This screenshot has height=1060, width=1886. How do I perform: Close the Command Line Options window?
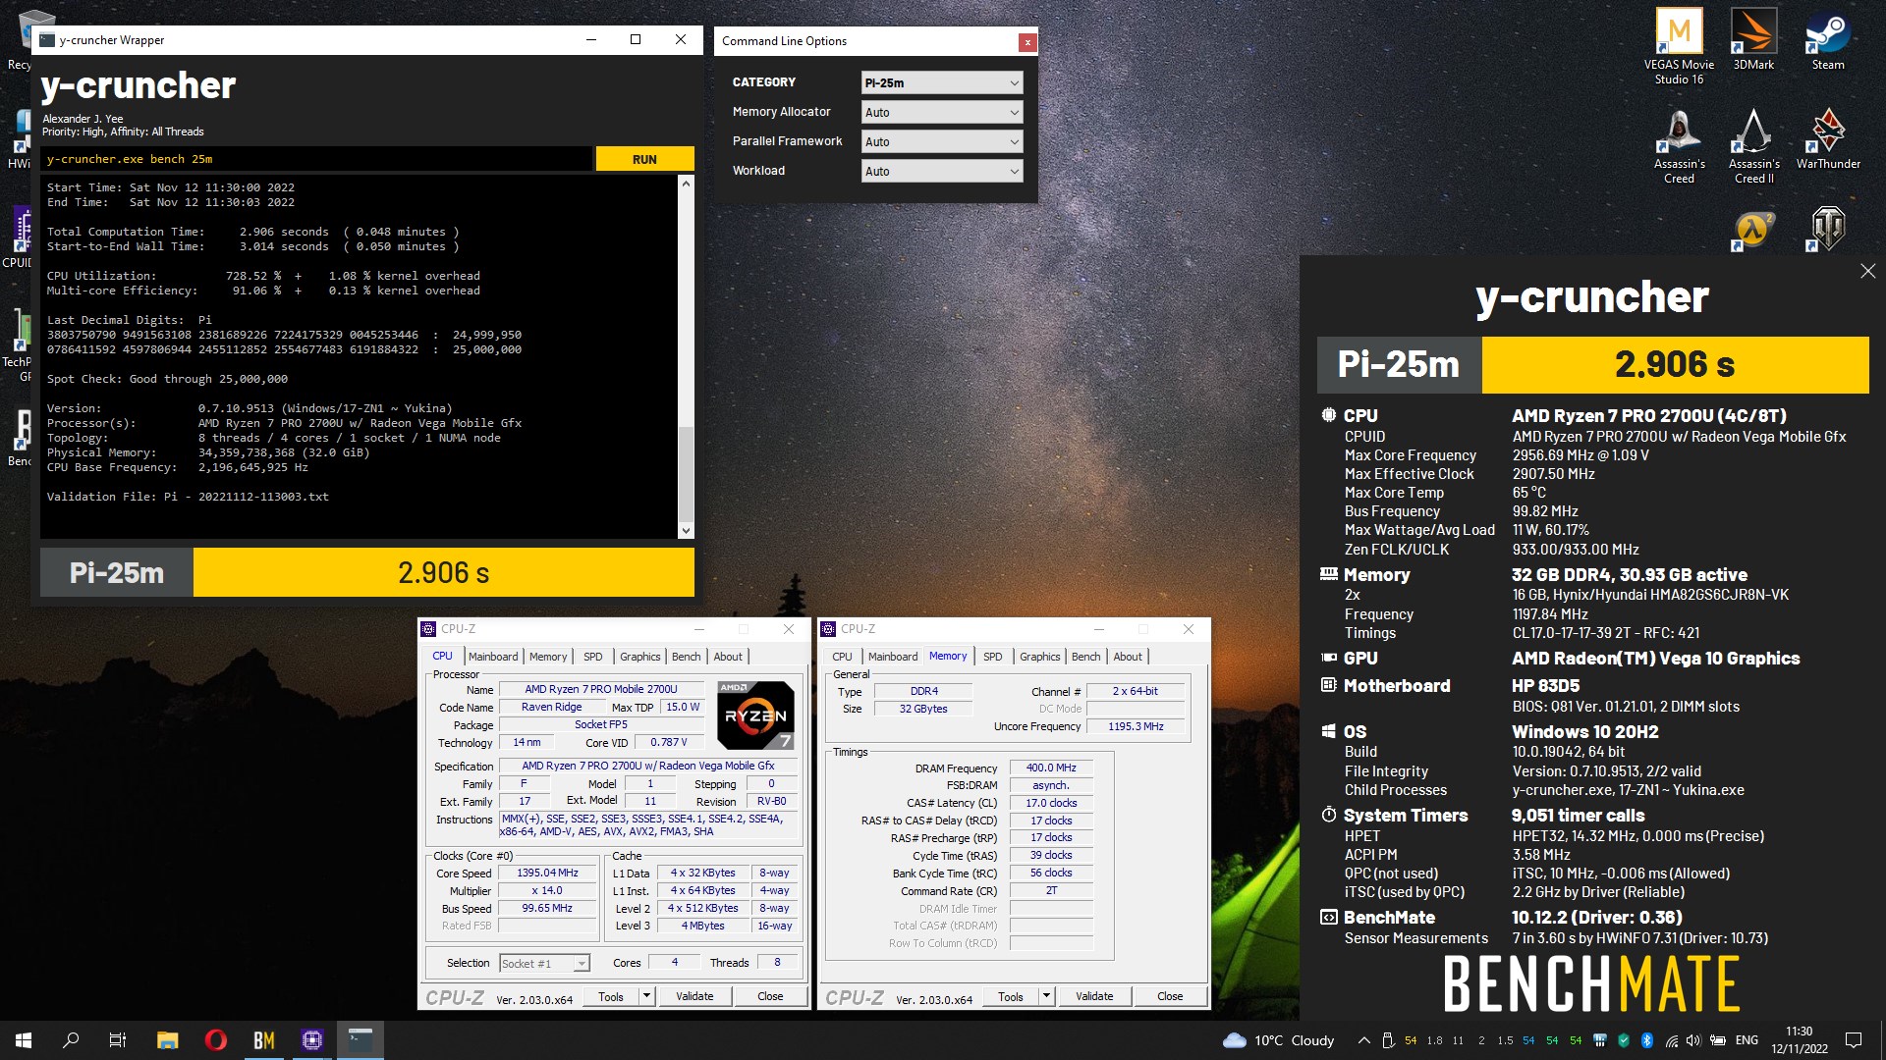[x=1027, y=42]
